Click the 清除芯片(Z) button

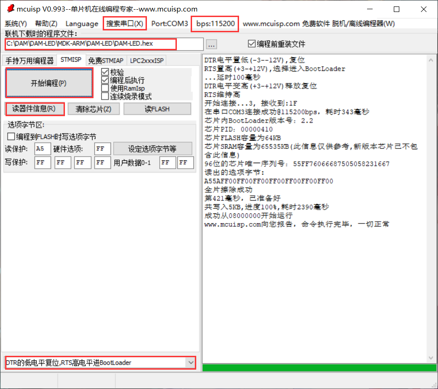point(93,109)
